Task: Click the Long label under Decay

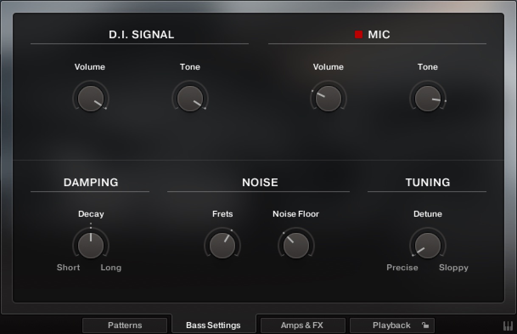Action: tap(111, 268)
